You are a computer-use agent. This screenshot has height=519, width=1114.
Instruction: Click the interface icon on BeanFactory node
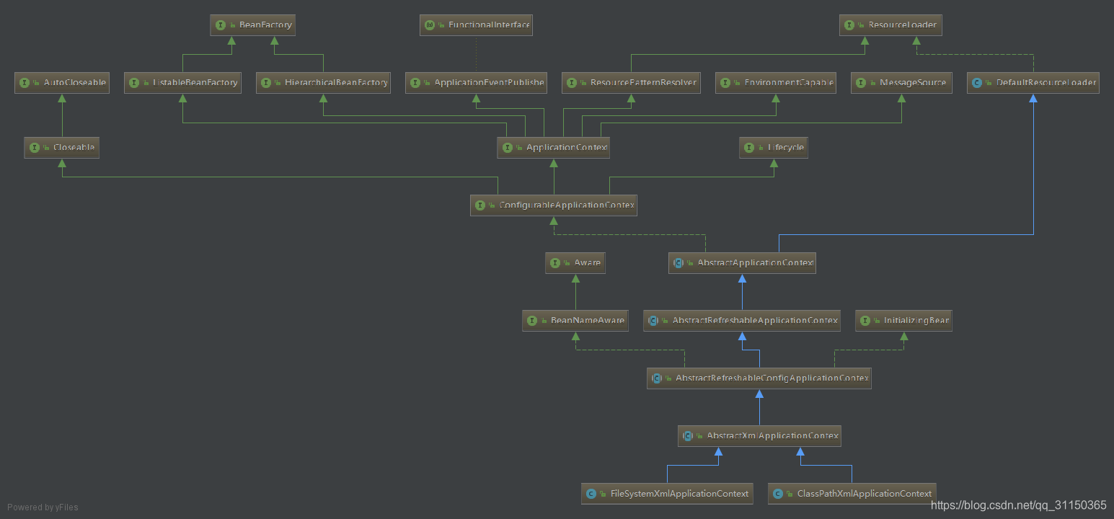point(221,25)
